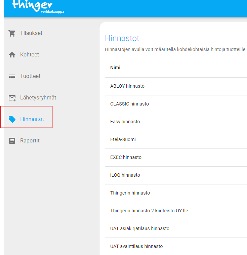Open the CLASSIC hinnasto row

pyautogui.click(x=176, y=104)
